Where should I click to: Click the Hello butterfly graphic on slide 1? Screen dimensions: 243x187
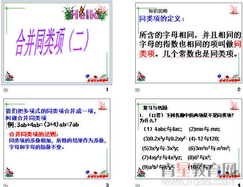85,12
